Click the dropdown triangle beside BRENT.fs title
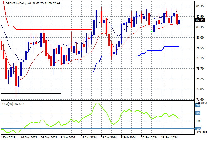 click(2, 2)
